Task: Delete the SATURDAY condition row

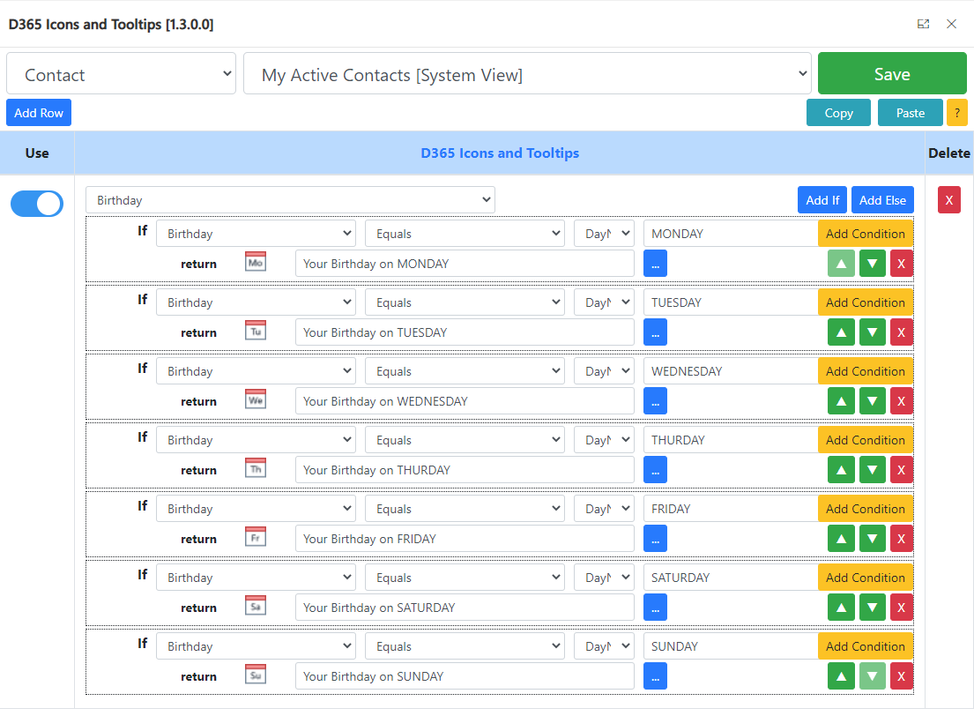Action: click(901, 608)
